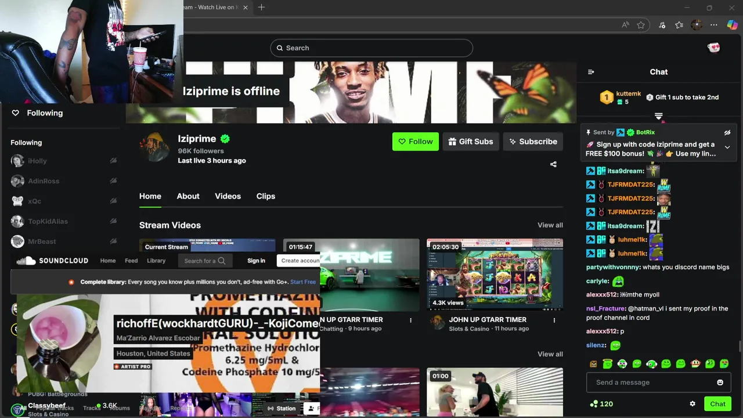Toggle notification icon for AdinRoss
This screenshot has width=743, height=418.
[113, 181]
